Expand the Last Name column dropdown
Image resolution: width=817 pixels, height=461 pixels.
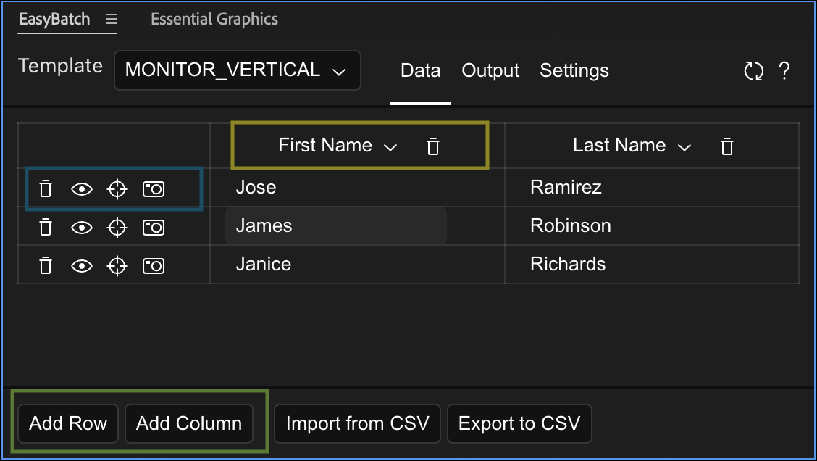pos(684,148)
